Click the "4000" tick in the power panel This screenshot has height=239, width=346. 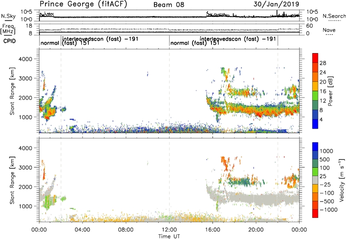click(x=26, y=59)
